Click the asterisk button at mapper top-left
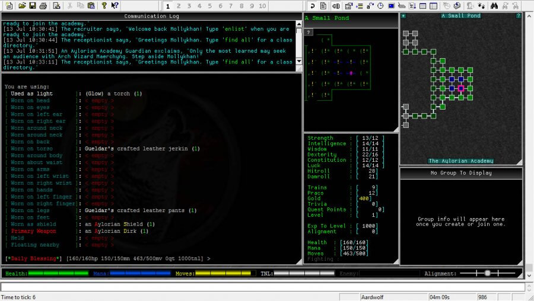Screen dimensions: 534x301 403,16
